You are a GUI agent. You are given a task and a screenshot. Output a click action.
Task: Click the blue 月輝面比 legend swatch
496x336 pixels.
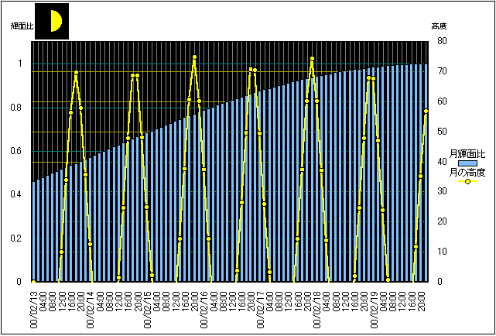click(467, 163)
